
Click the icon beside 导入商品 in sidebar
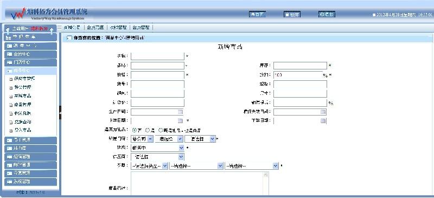11,130
